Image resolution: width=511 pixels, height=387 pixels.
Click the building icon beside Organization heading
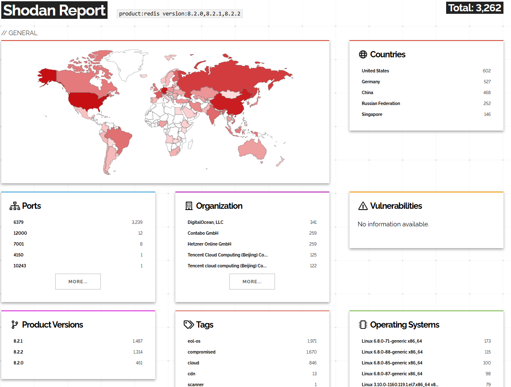tap(188, 205)
